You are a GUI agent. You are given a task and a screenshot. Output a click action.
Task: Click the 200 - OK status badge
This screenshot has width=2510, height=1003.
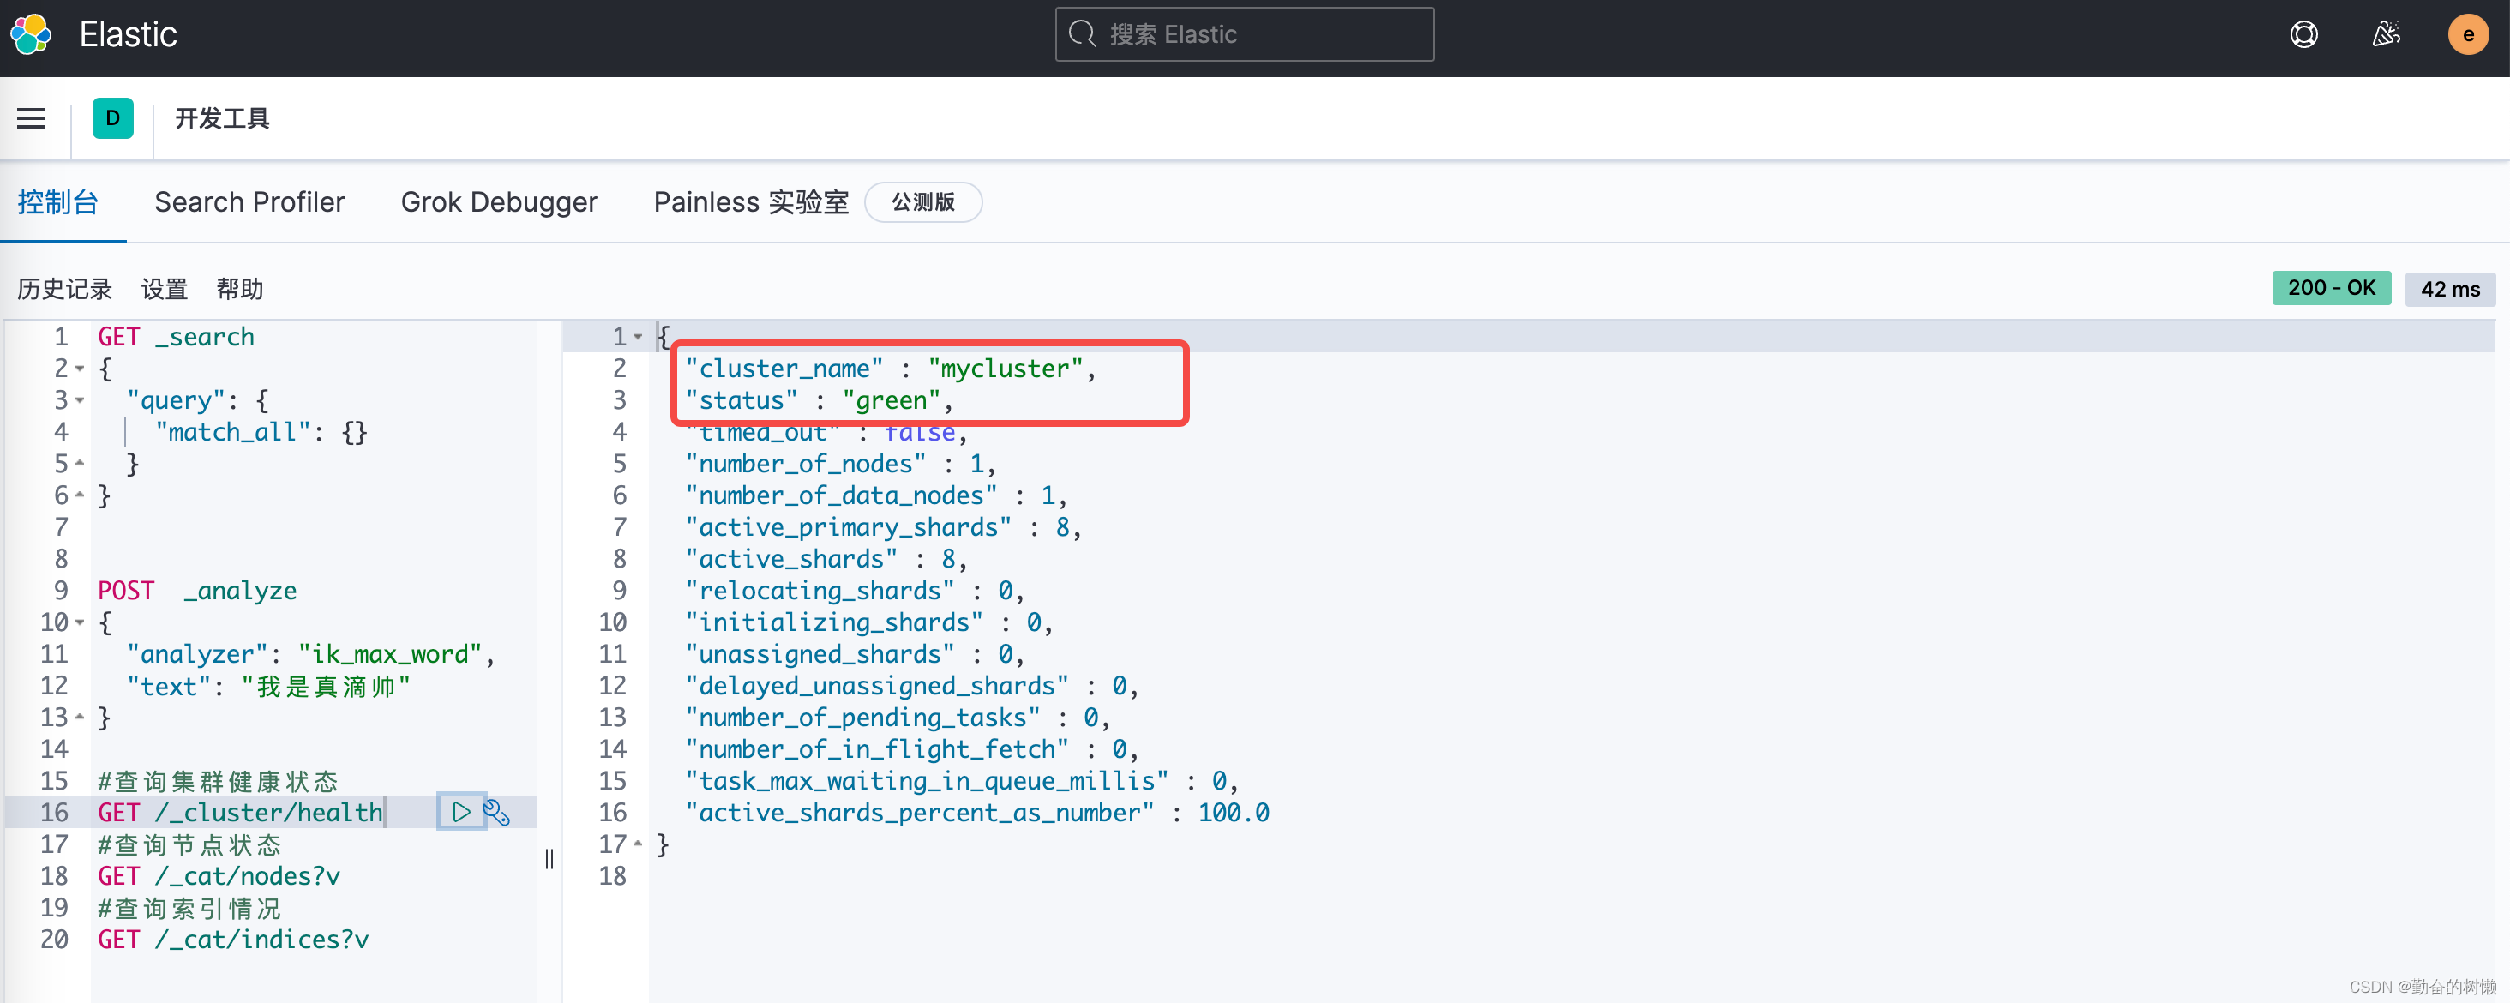tap(2331, 289)
